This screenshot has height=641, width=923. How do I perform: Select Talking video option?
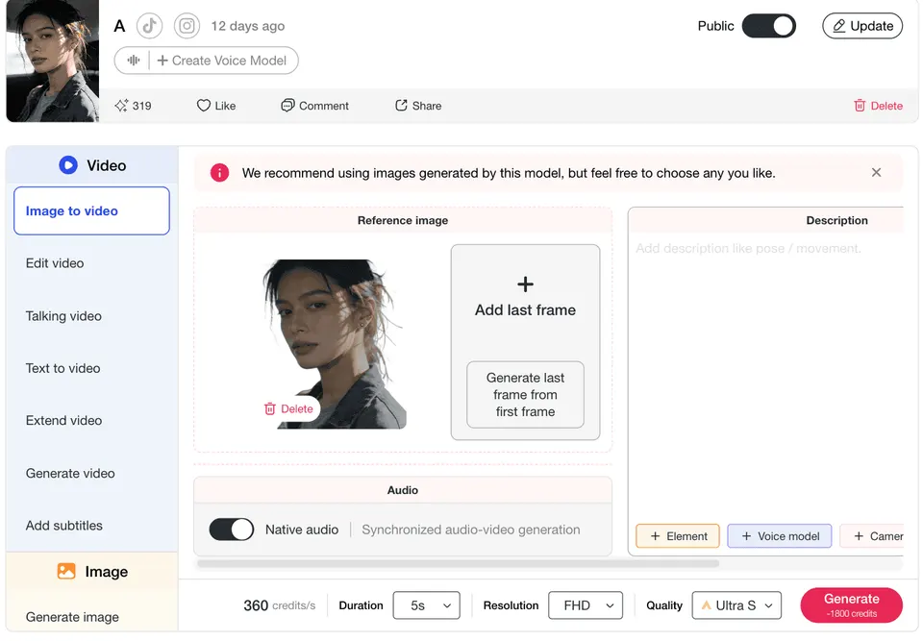[63, 316]
